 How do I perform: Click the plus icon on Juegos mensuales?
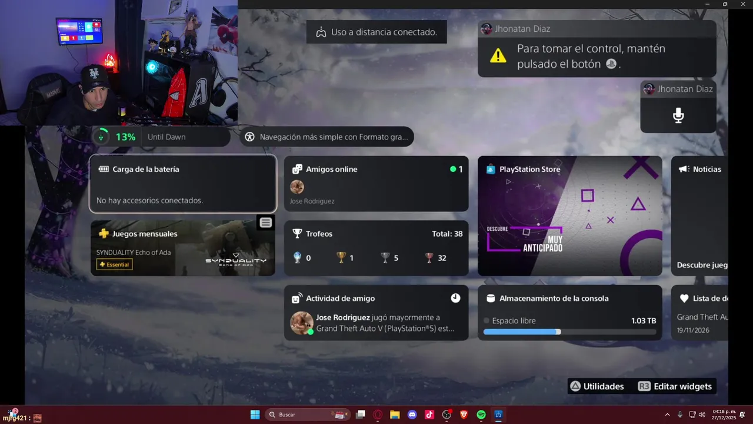click(x=104, y=234)
